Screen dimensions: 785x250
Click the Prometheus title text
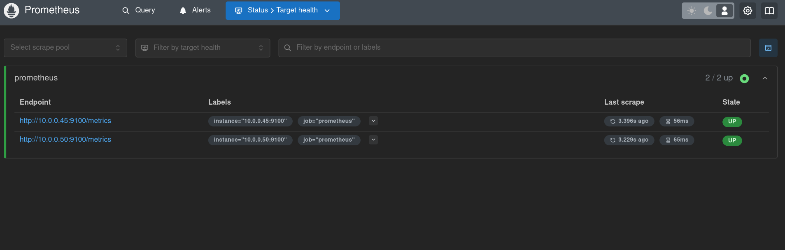tap(52, 10)
